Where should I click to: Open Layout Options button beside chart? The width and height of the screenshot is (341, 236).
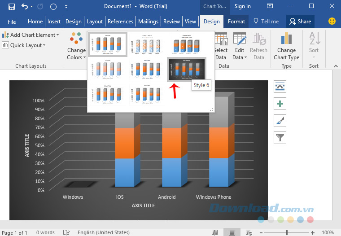point(280,87)
